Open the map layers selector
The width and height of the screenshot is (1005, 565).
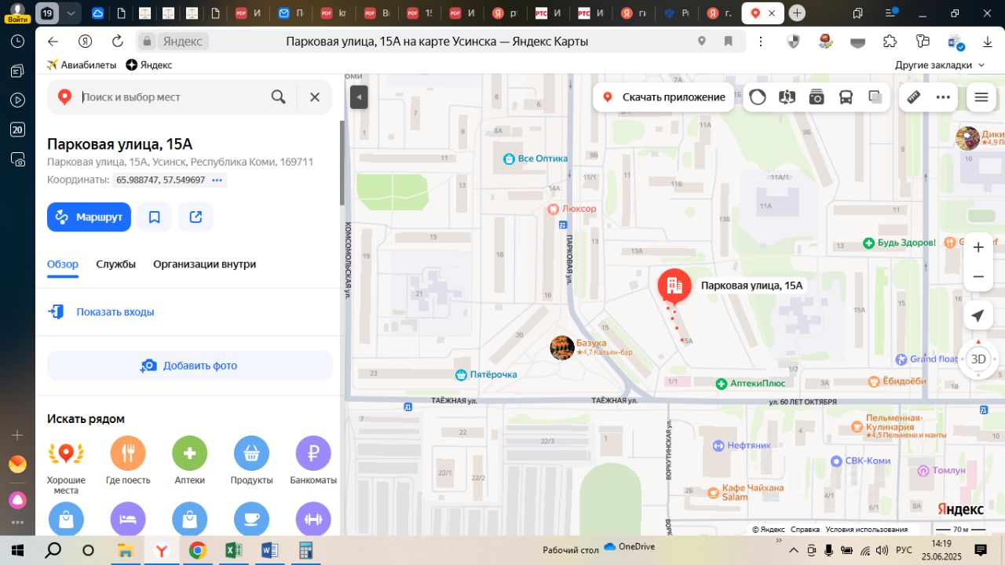pyautogui.click(x=875, y=97)
